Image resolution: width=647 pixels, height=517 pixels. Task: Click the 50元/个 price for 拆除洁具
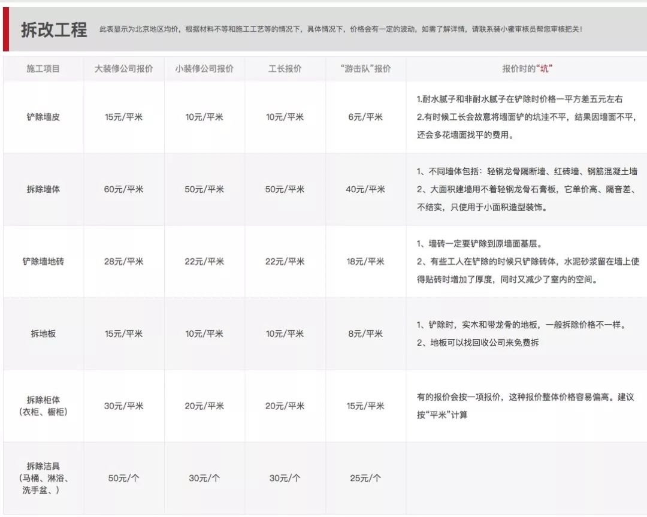point(124,477)
